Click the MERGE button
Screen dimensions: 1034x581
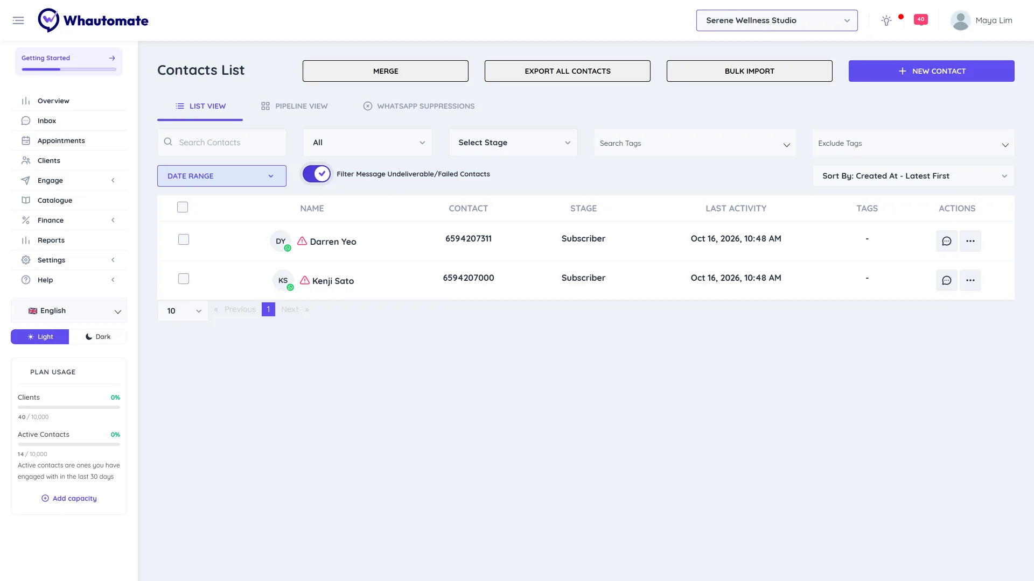pos(386,71)
